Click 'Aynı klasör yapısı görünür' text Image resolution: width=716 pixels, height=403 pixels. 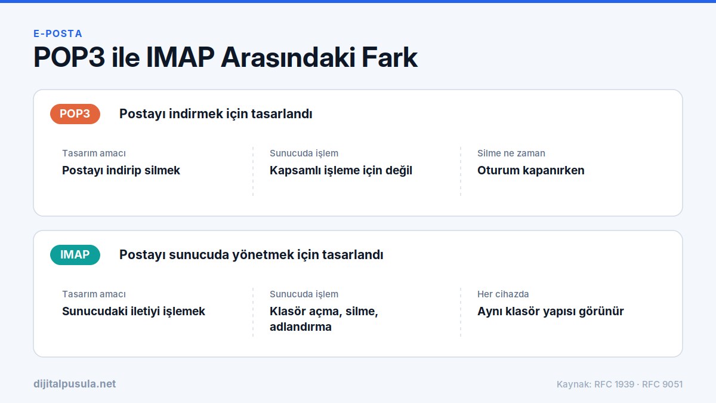pyautogui.click(x=551, y=311)
